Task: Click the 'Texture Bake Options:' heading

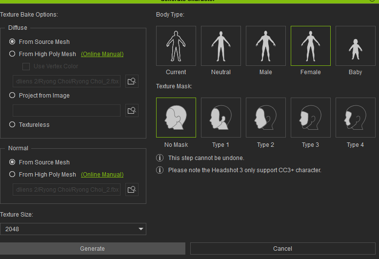Action: point(29,15)
